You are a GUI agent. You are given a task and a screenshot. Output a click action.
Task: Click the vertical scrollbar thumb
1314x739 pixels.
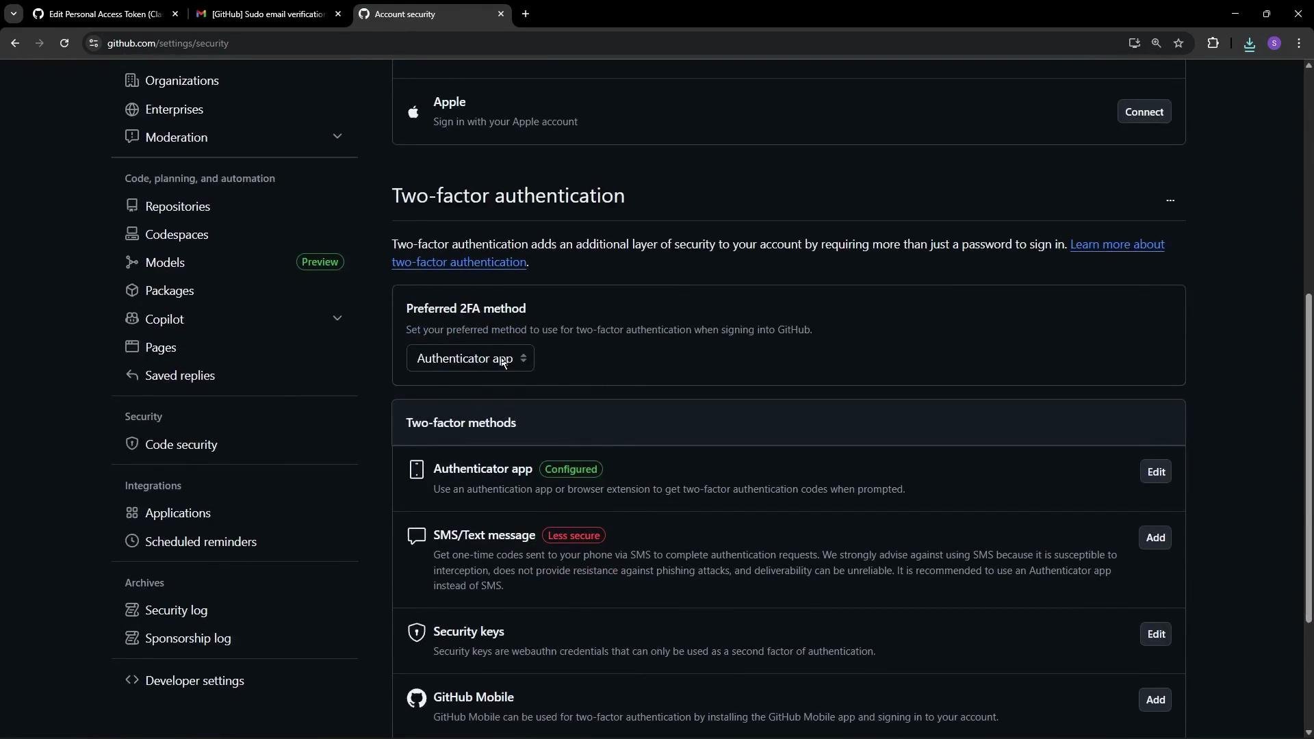coord(1309,458)
